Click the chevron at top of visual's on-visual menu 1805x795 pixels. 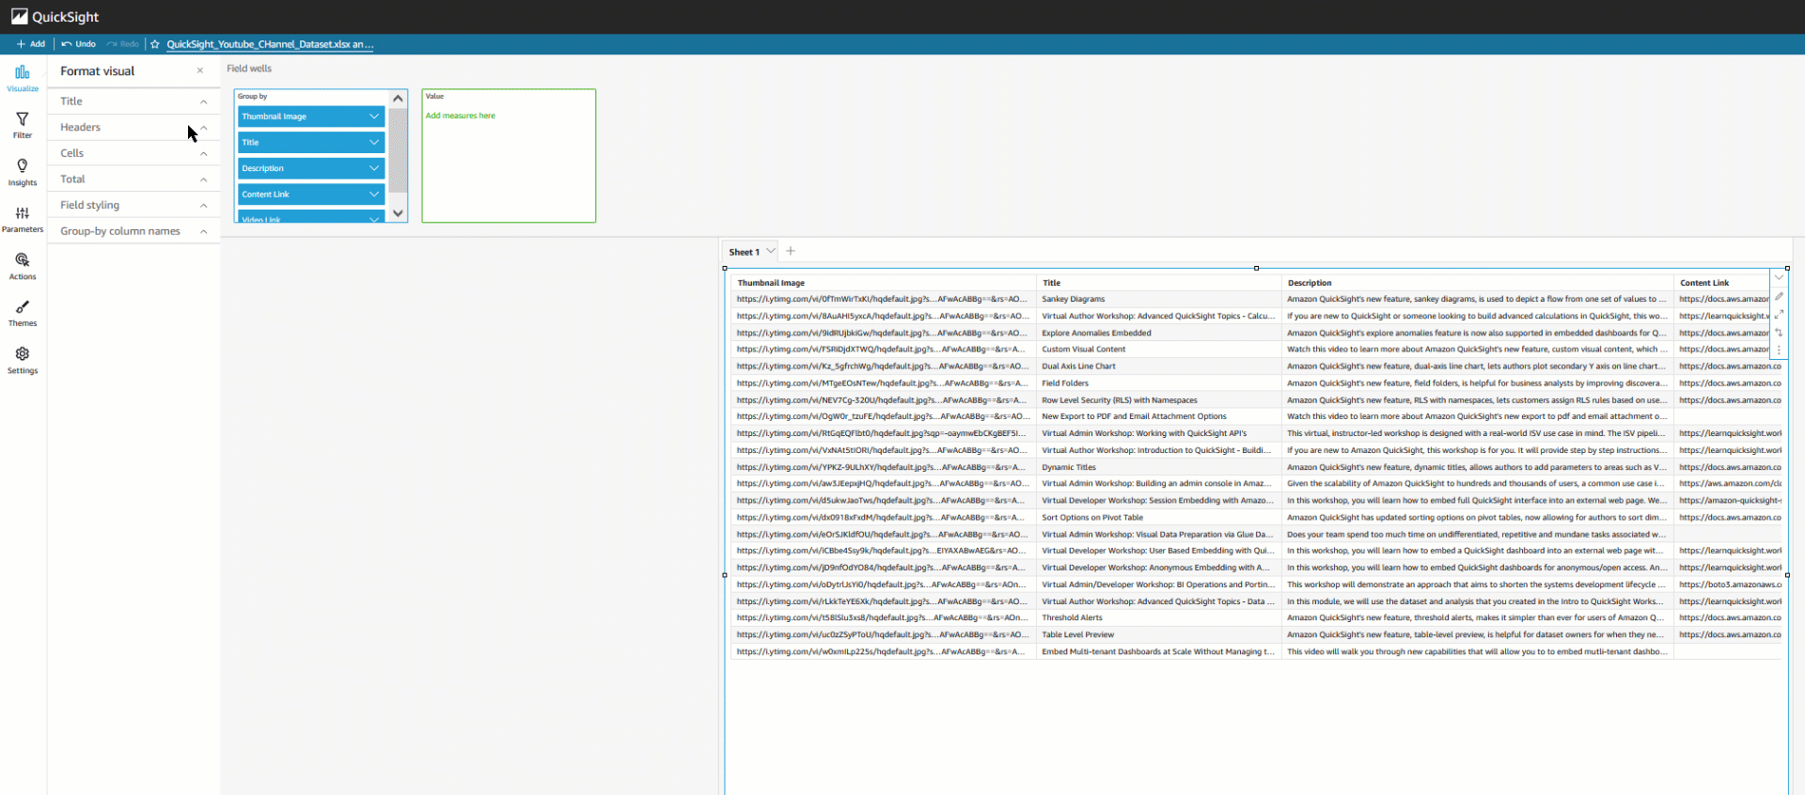click(1779, 278)
